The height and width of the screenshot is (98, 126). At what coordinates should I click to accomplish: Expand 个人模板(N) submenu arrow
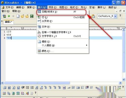click(x=87, y=45)
